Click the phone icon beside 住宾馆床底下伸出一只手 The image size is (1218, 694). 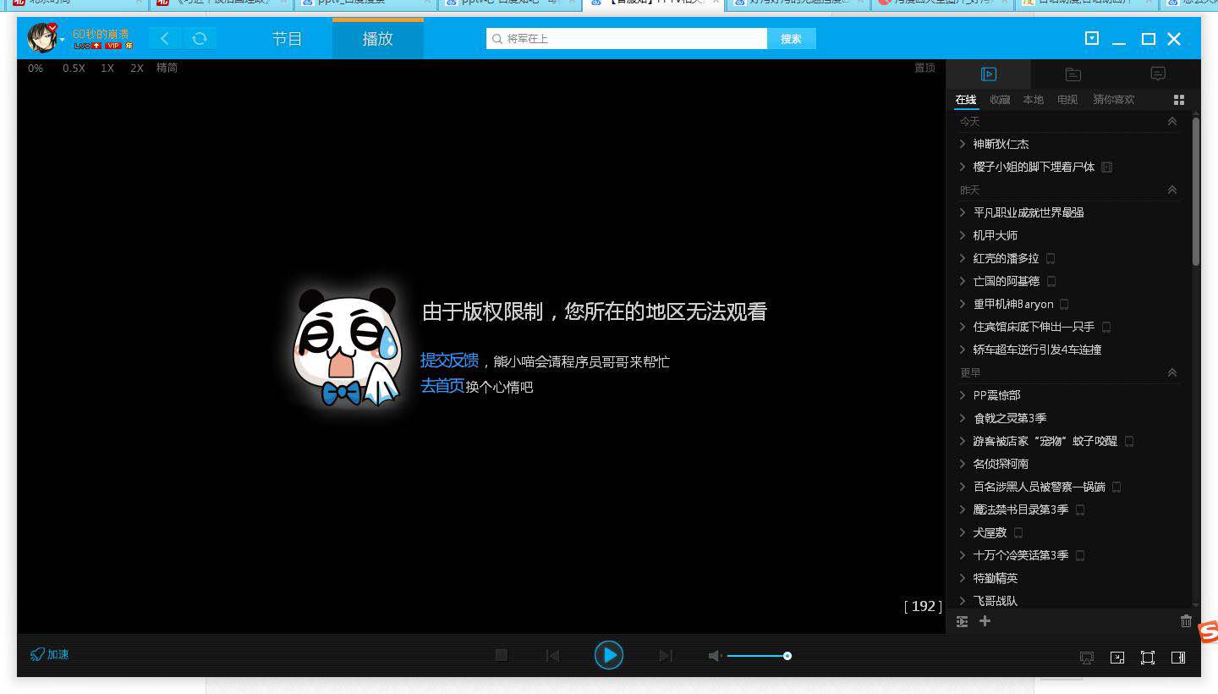pyautogui.click(x=1106, y=327)
